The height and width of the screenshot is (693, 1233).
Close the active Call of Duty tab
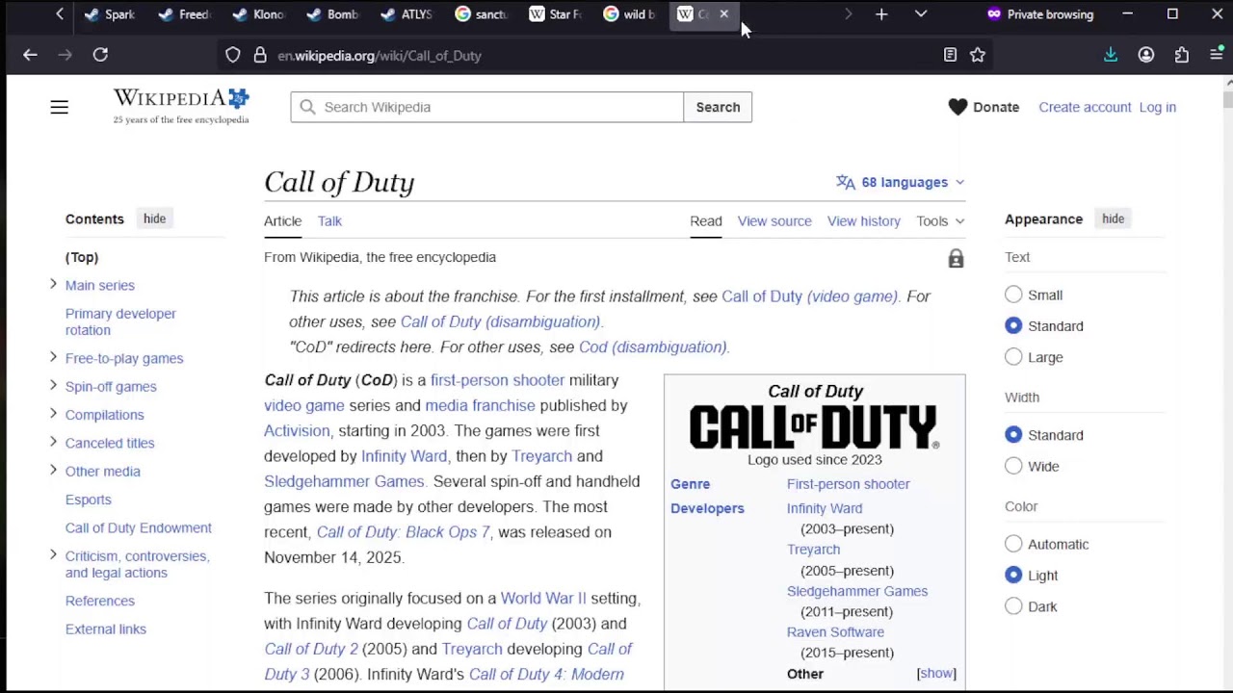tap(724, 14)
